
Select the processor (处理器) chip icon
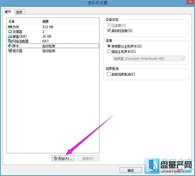[10, 32]
